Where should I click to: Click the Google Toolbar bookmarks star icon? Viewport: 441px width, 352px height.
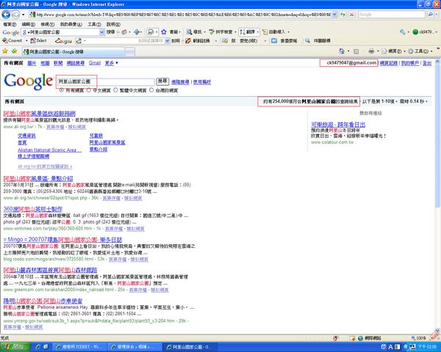pyautogui.click(x=164, y=32)
